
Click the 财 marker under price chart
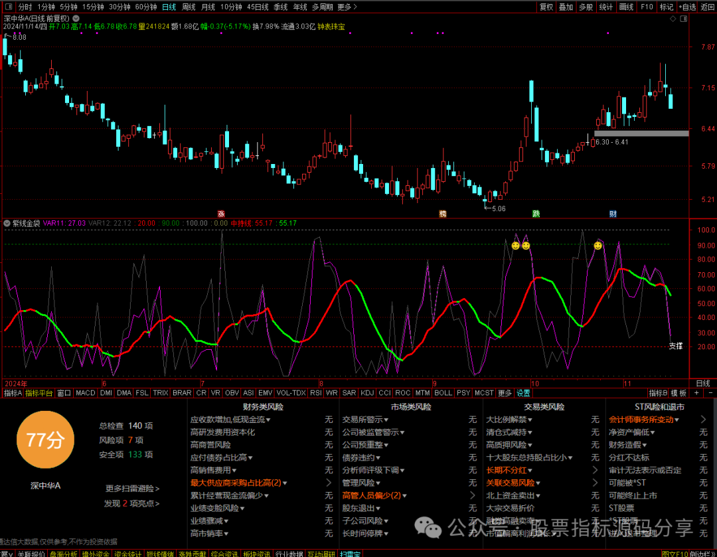pyautogui.click(x=613, y=214)
